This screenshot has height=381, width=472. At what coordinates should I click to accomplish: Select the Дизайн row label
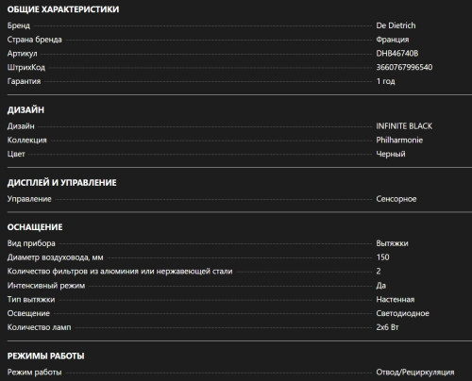click(x=21, y=126)
